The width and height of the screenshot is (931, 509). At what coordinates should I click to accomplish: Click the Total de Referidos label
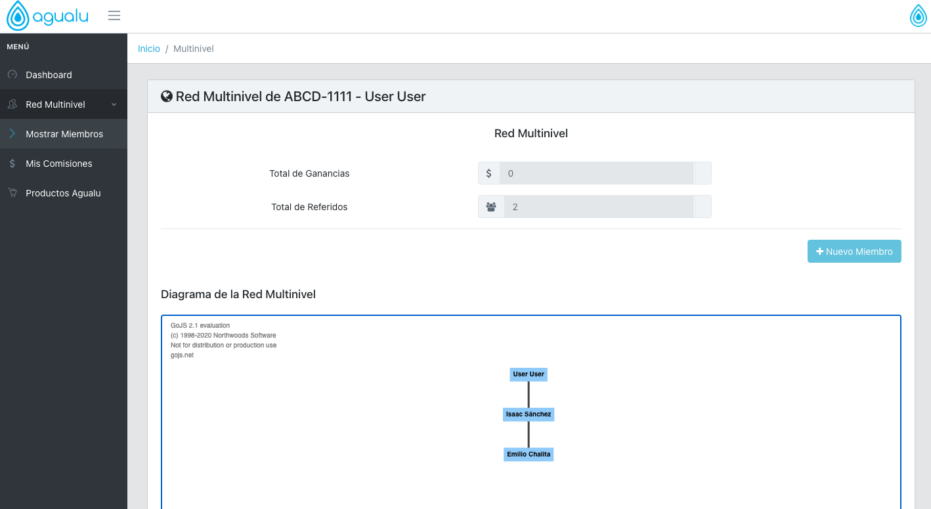(309, 207)
